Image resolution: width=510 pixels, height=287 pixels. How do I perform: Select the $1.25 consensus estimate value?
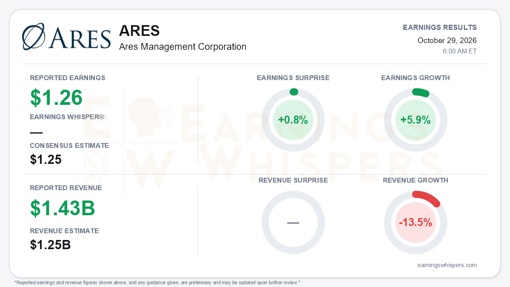pyautogui.click(x=46, y=160)
